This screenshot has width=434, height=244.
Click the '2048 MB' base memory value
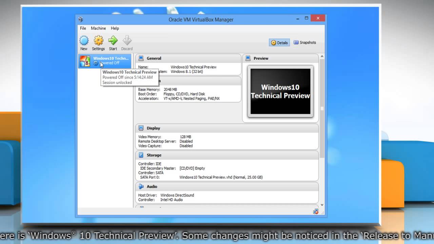coord(170,89)
